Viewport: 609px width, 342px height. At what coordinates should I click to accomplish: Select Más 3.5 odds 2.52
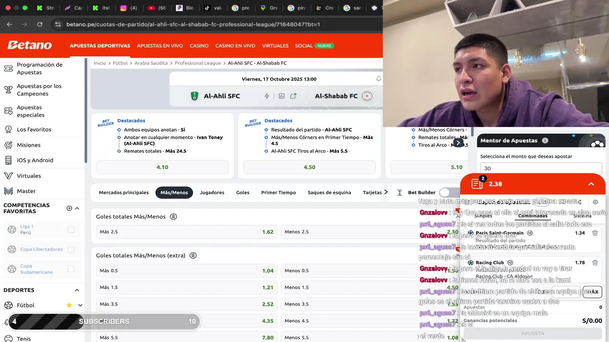(x=187, y=304)
